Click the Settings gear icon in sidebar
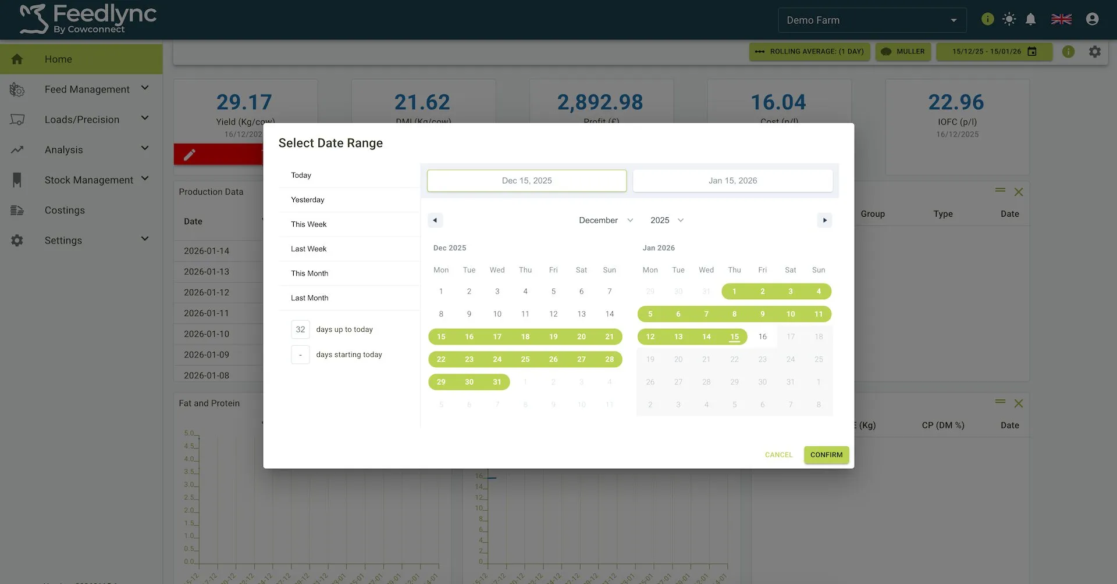The width and height of the screenshot is (1117, 584). [17, 241]
